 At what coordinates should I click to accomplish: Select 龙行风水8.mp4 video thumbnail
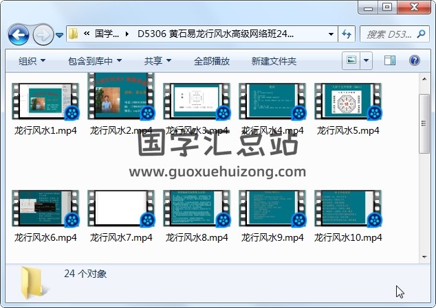pos(197,209)
